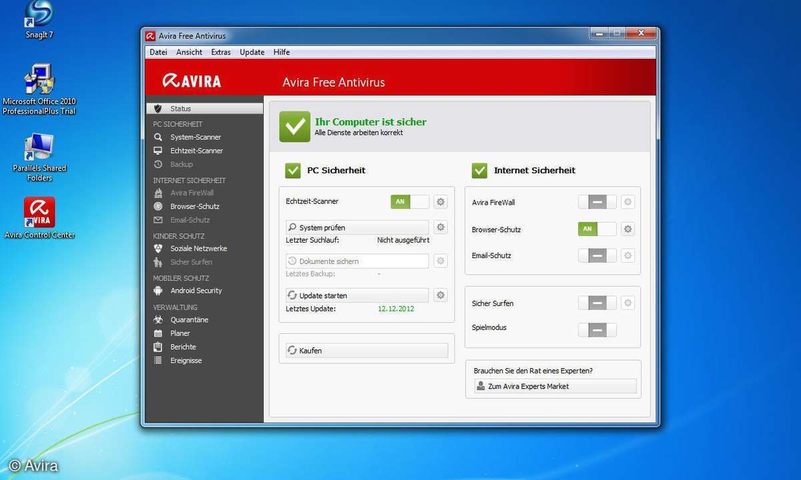Image resolution: width=801 pixels, height=480 pixels.
Task: Click the green checkmark beside Internet Sicherheit
Action: (x=479, y=171)
